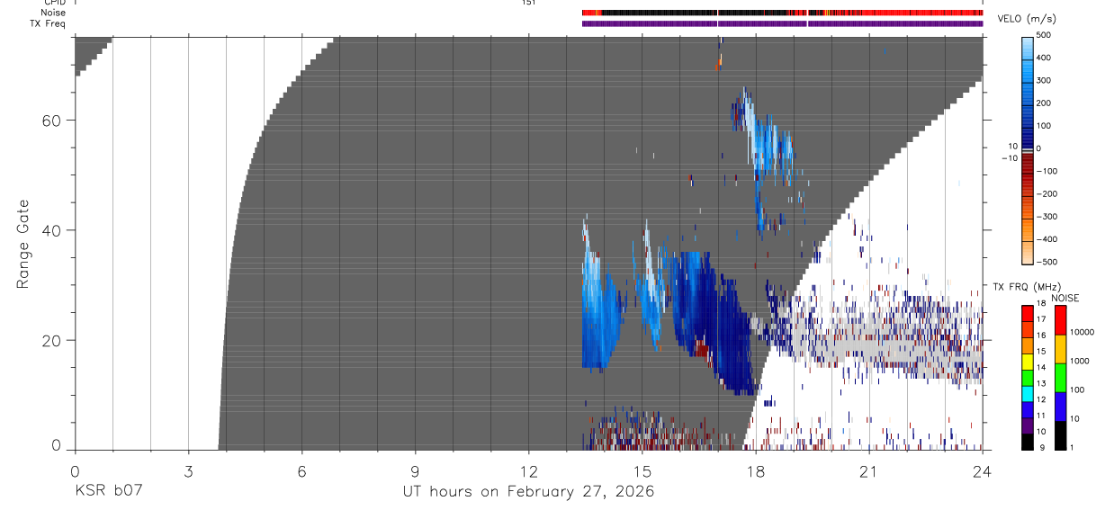Viewport: 1105px width, 510px height.
Task: Click the time axis tick label '24'
Action: 983,470
